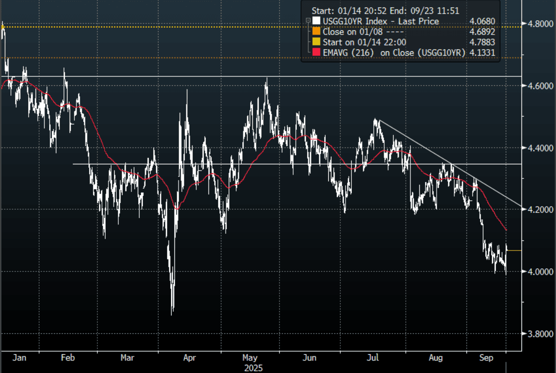The width and height of the screenshot is (556, 373).
Task: Collapse the legend tree for USGG10YR Index
Action: tap(307, 21)
